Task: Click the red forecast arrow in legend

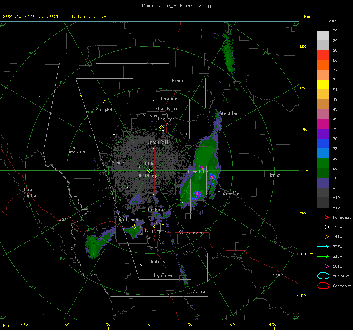Action: (323, 217)
